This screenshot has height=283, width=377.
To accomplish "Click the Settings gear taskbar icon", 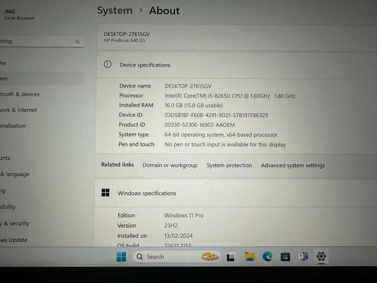I will click(321, 256).
